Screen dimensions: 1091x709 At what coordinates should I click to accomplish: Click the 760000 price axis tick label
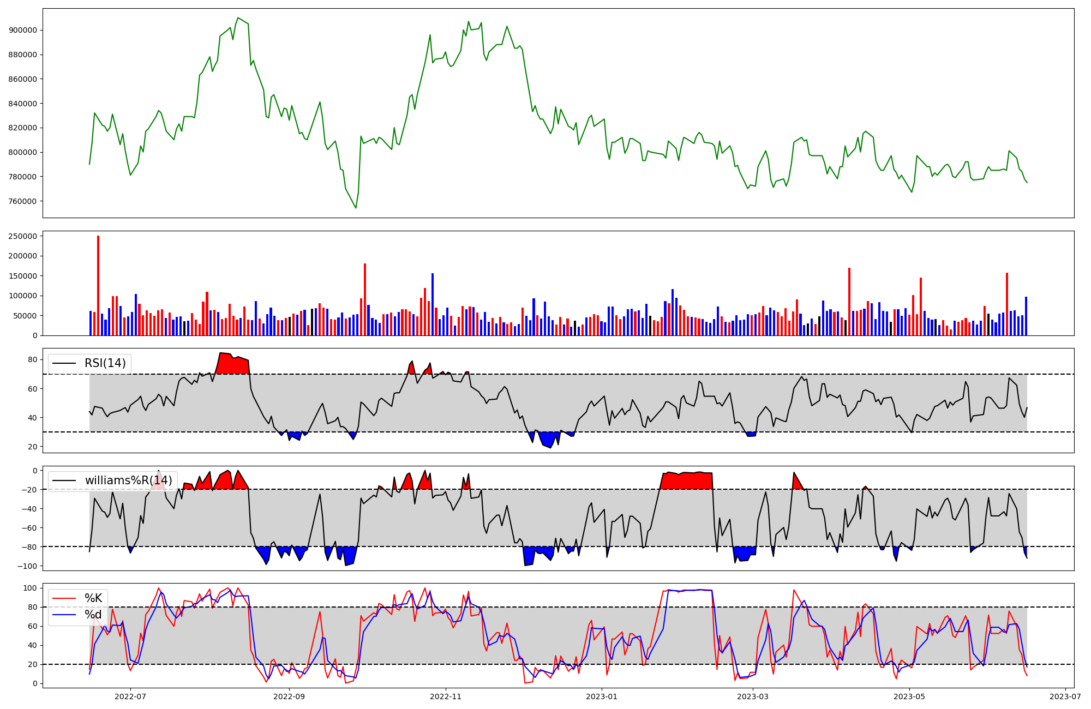pos(22,201)
